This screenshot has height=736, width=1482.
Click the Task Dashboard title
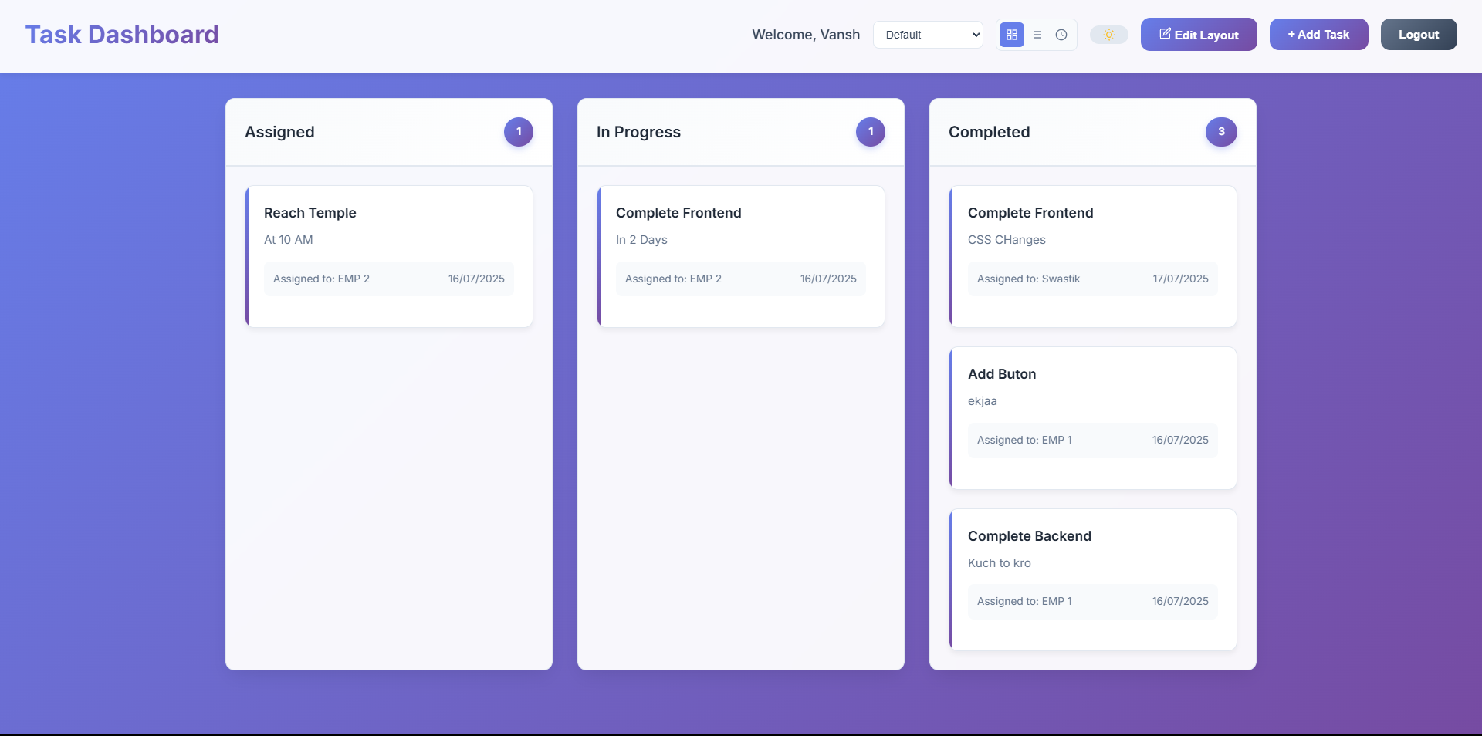pyautogui.click(x=122, y=35)
